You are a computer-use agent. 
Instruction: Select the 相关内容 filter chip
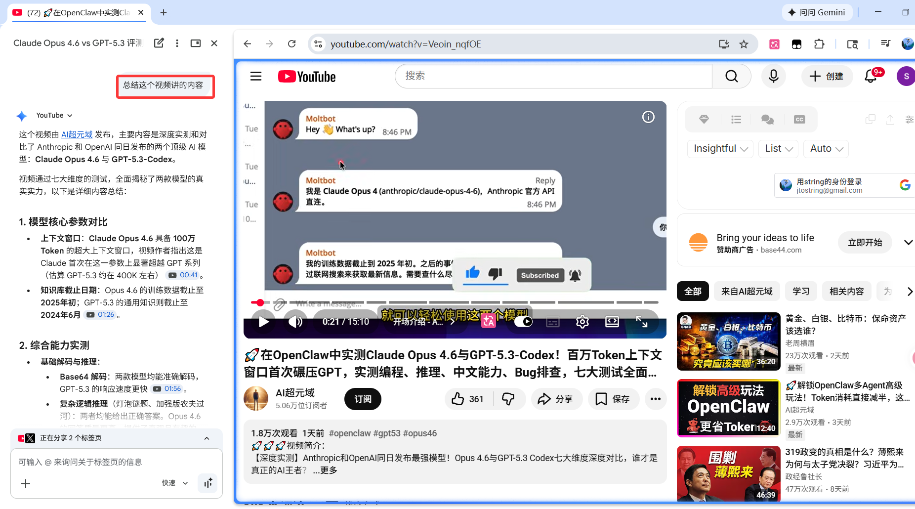846,291
